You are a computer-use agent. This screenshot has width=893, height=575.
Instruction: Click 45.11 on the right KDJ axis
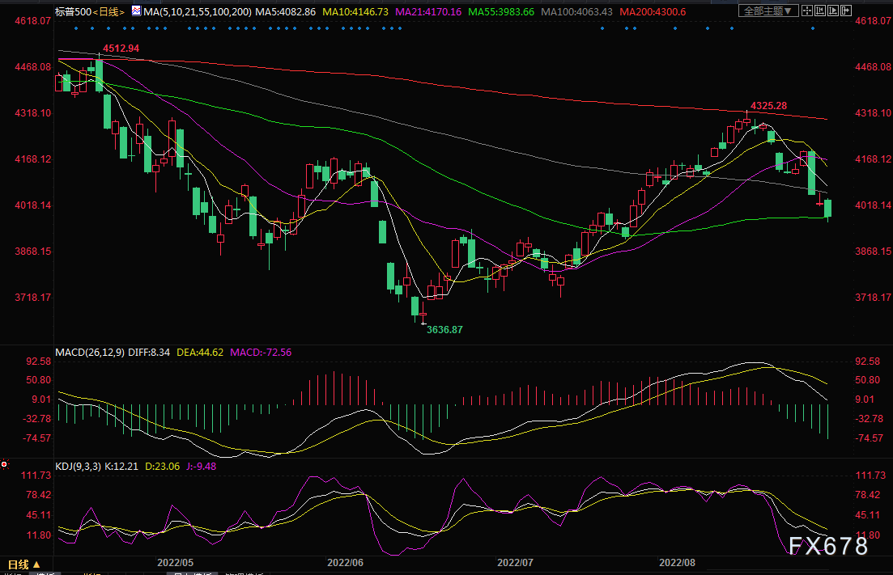(867, 515)
